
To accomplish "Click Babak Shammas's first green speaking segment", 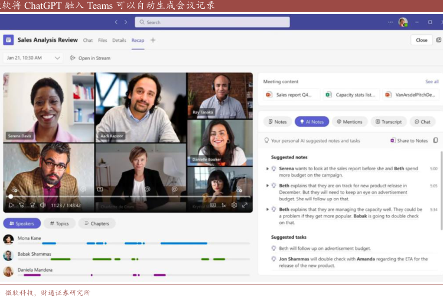I will pyautogui.click(x=60, y=259).
